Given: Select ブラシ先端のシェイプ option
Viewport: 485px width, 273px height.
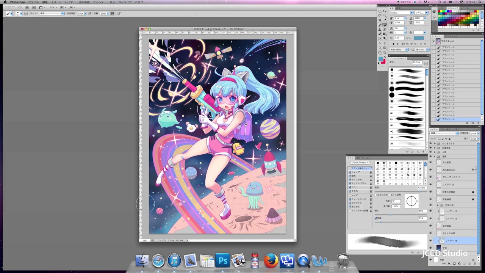Looking at the screenshot, I should [361, 168].
